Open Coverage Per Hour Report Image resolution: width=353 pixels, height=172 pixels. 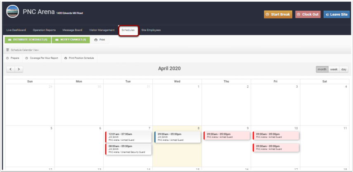pos(42,58)
